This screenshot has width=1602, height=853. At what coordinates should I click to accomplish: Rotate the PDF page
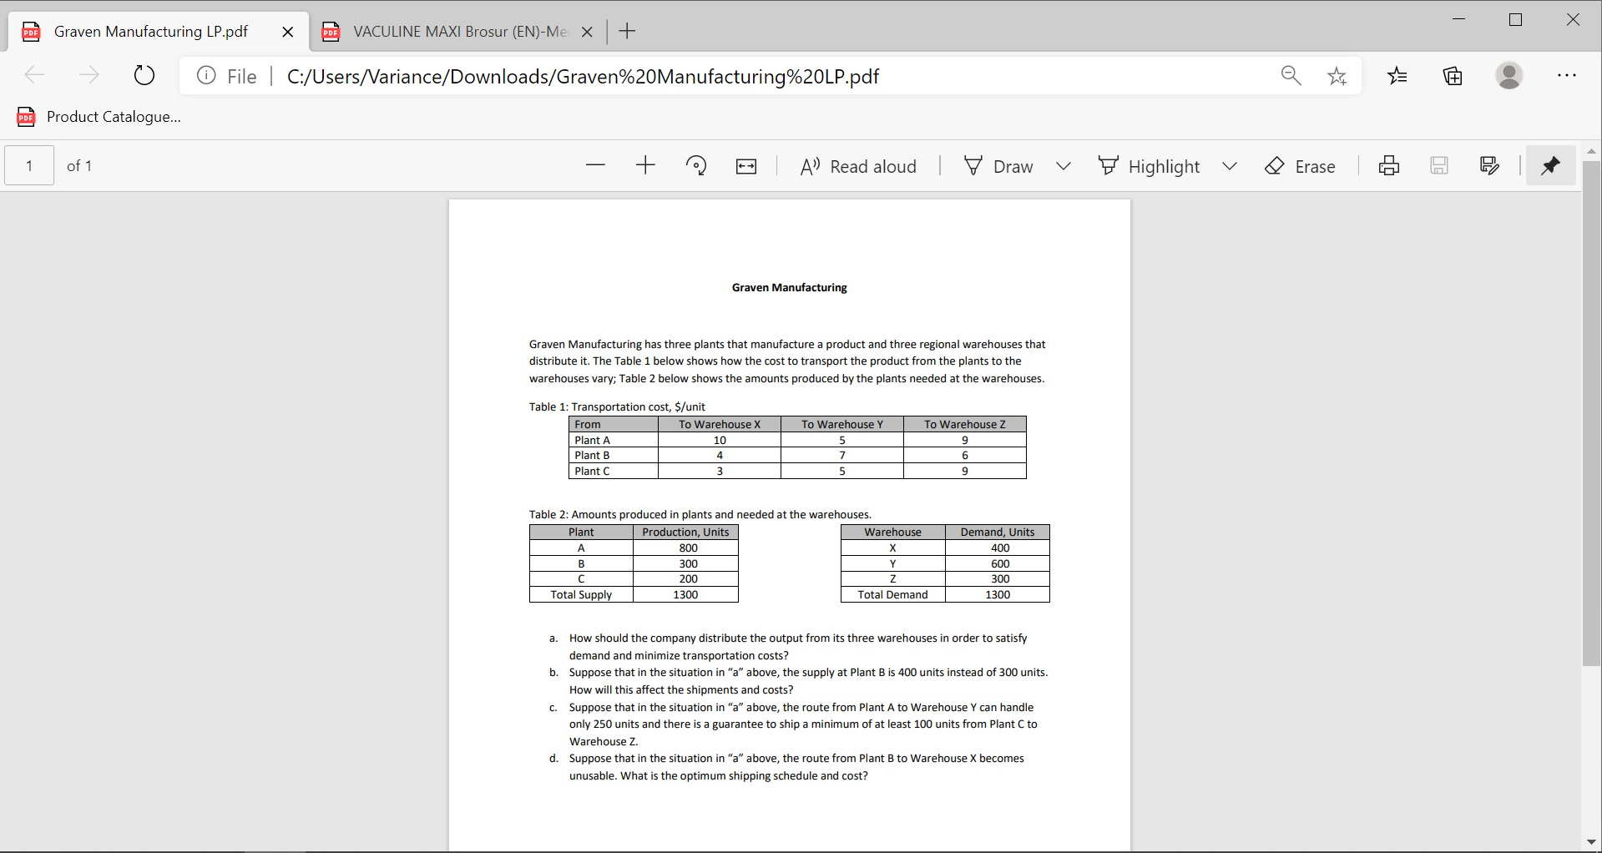[x=697, y=165]
